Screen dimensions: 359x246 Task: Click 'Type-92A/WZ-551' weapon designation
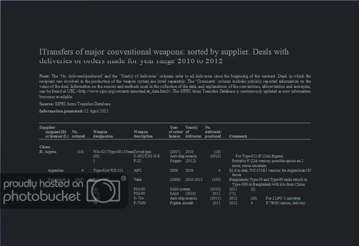(108, 170)
